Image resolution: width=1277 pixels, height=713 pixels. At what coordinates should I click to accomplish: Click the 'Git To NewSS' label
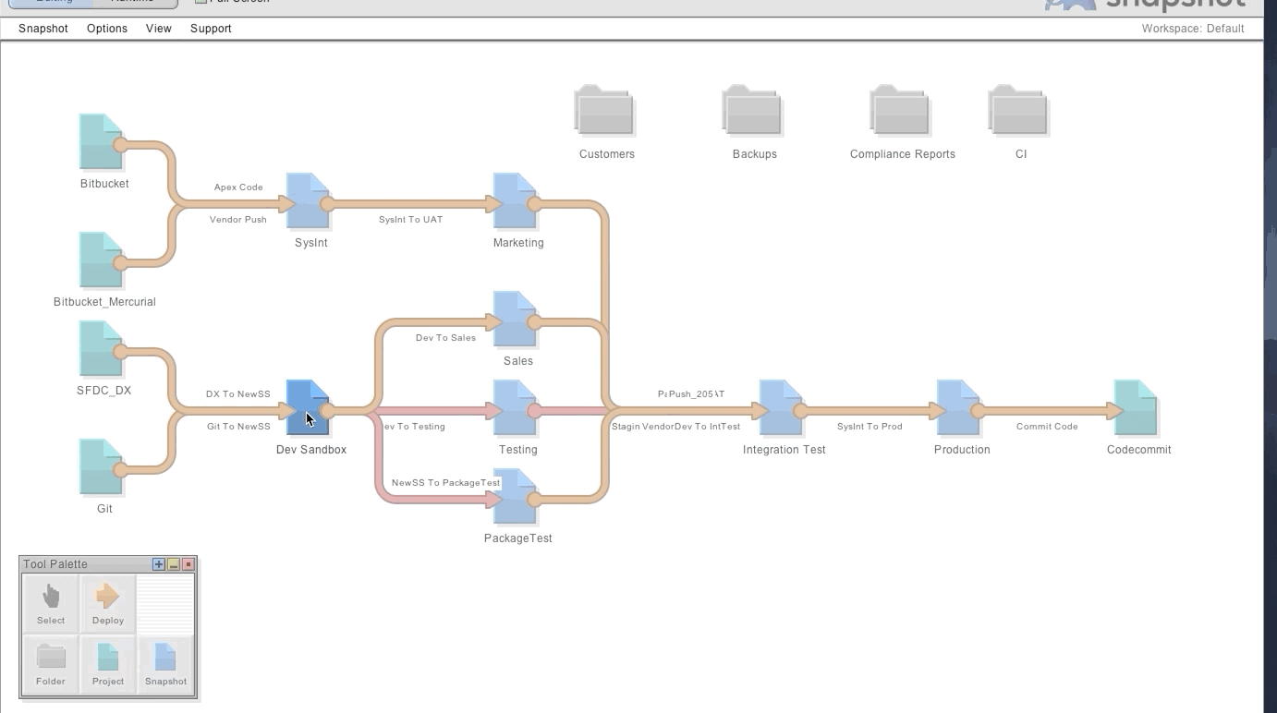click(238, 427)
